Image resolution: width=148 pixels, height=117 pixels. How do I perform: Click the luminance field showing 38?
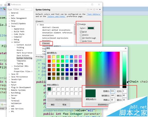pyautogui.click(x=112, y=100)
